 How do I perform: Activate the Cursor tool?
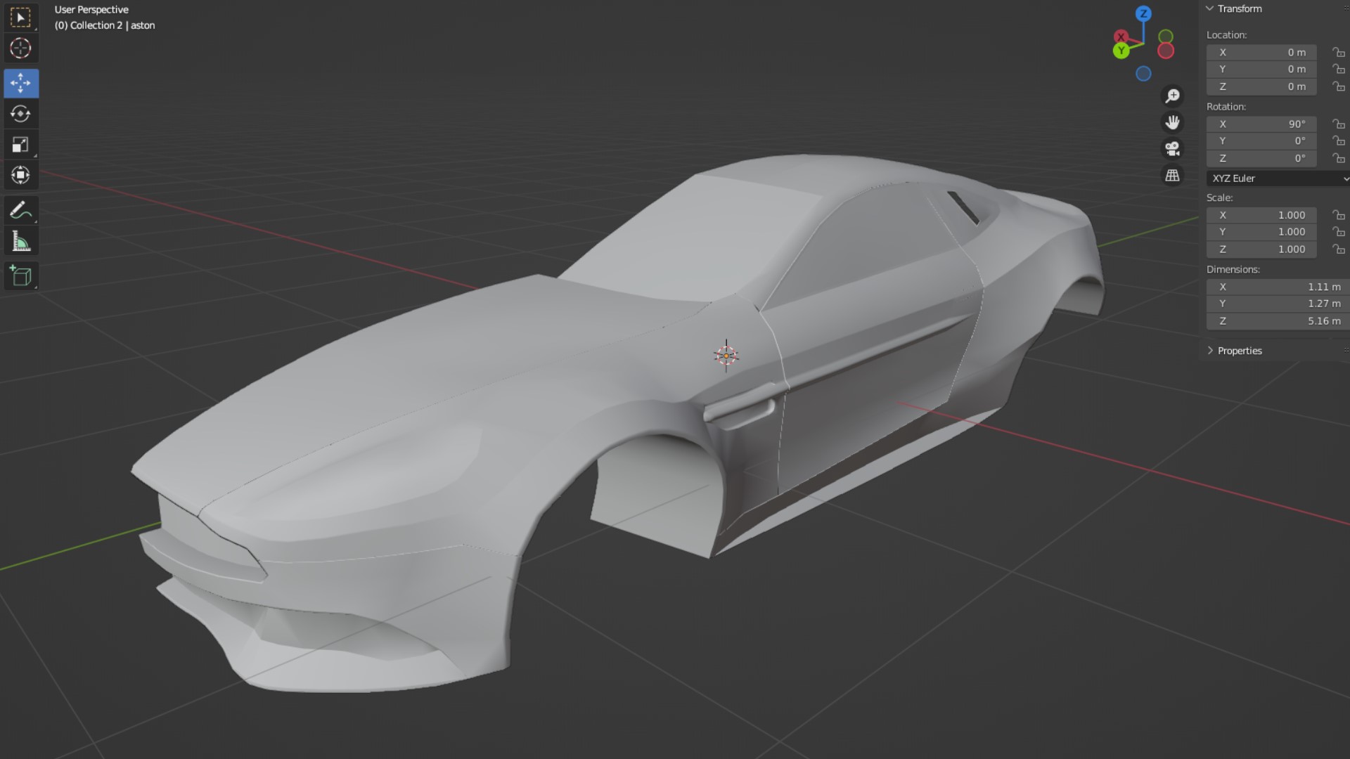[20, 48]
